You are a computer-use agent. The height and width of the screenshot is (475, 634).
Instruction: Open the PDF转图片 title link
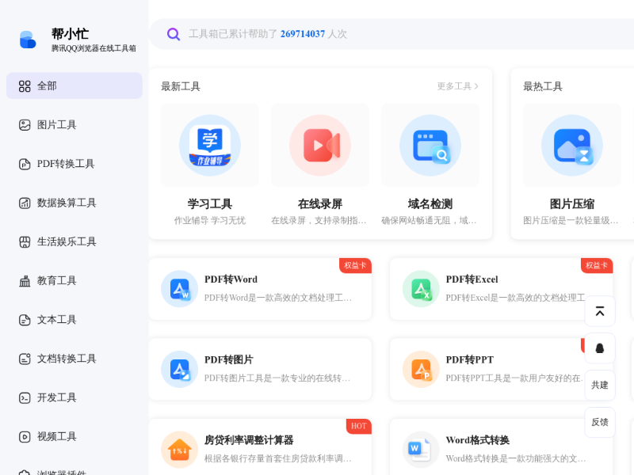pos(229,359)
